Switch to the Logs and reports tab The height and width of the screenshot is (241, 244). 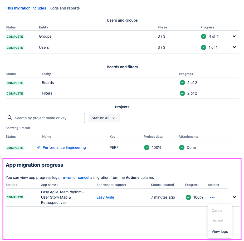[65, 8]
